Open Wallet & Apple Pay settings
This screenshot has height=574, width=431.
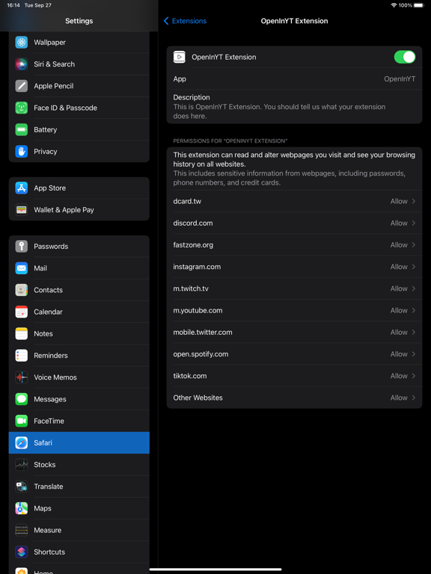coord(79,210)
